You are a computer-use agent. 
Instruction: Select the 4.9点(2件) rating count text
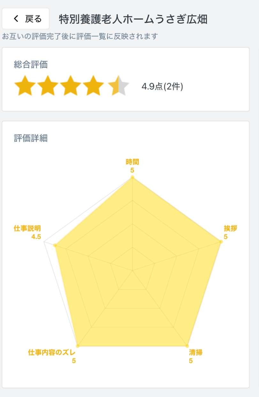coord(162,86)
